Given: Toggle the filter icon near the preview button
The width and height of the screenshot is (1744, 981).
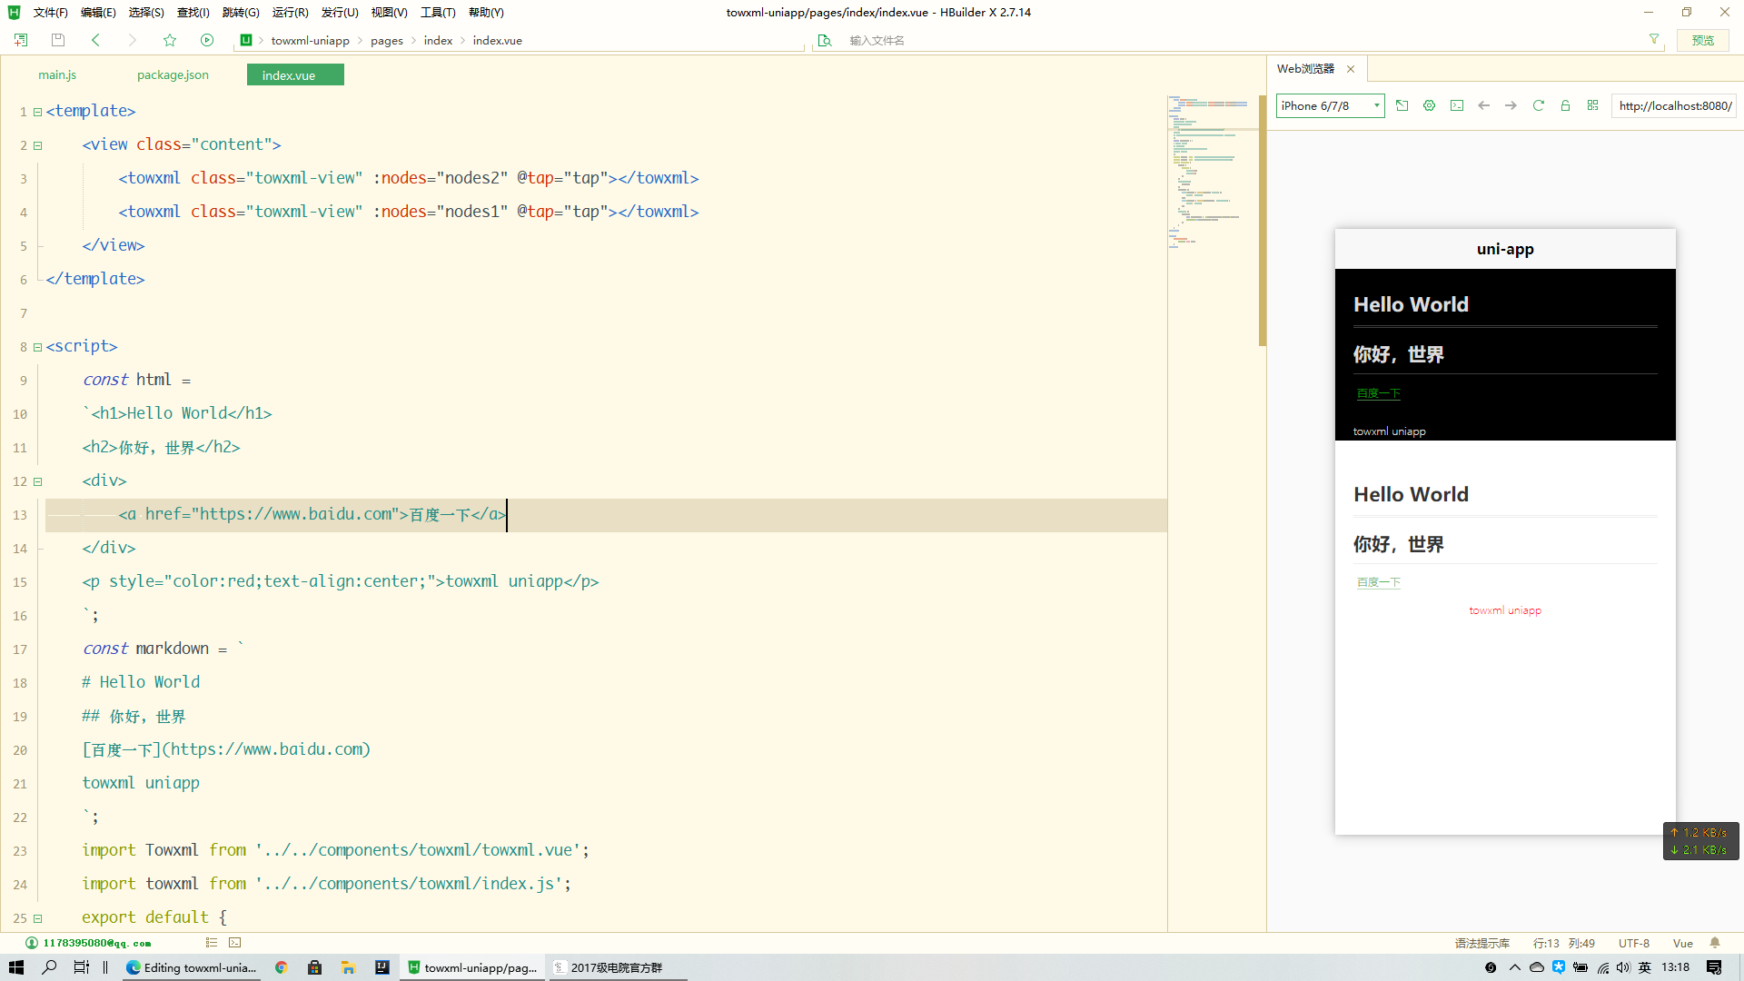Looking at the screenshot, I should 1653,40.
